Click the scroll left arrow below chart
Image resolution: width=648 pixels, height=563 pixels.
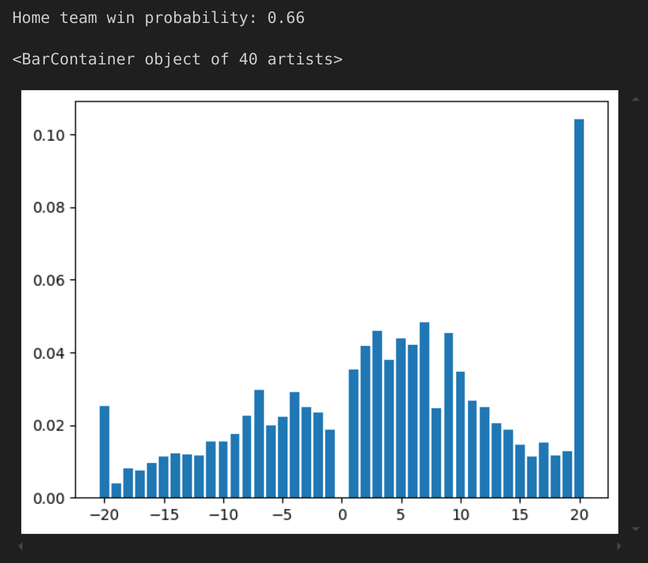pos(21,546)
